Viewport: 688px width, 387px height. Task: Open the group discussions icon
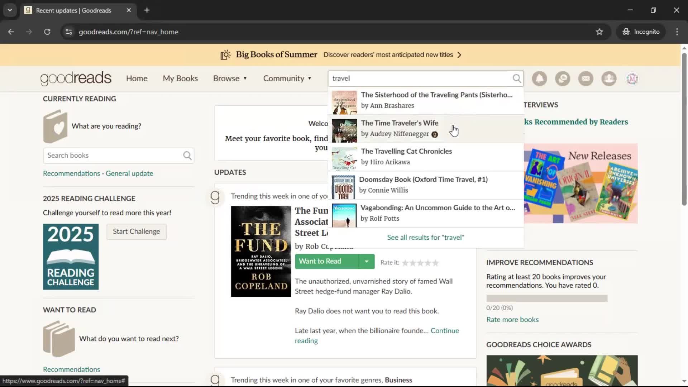point(563,78)
